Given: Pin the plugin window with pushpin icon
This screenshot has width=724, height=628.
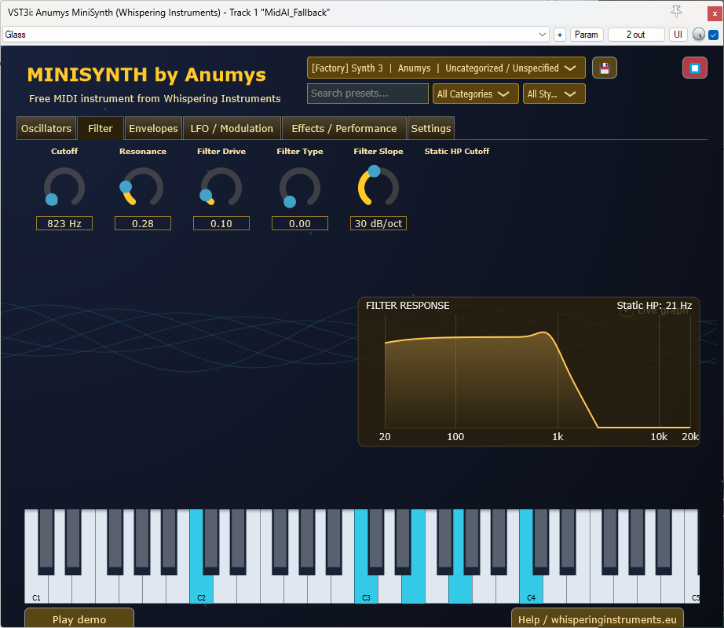Looking at the screenshot, I should pyautogui.click(x=676, y=12).
